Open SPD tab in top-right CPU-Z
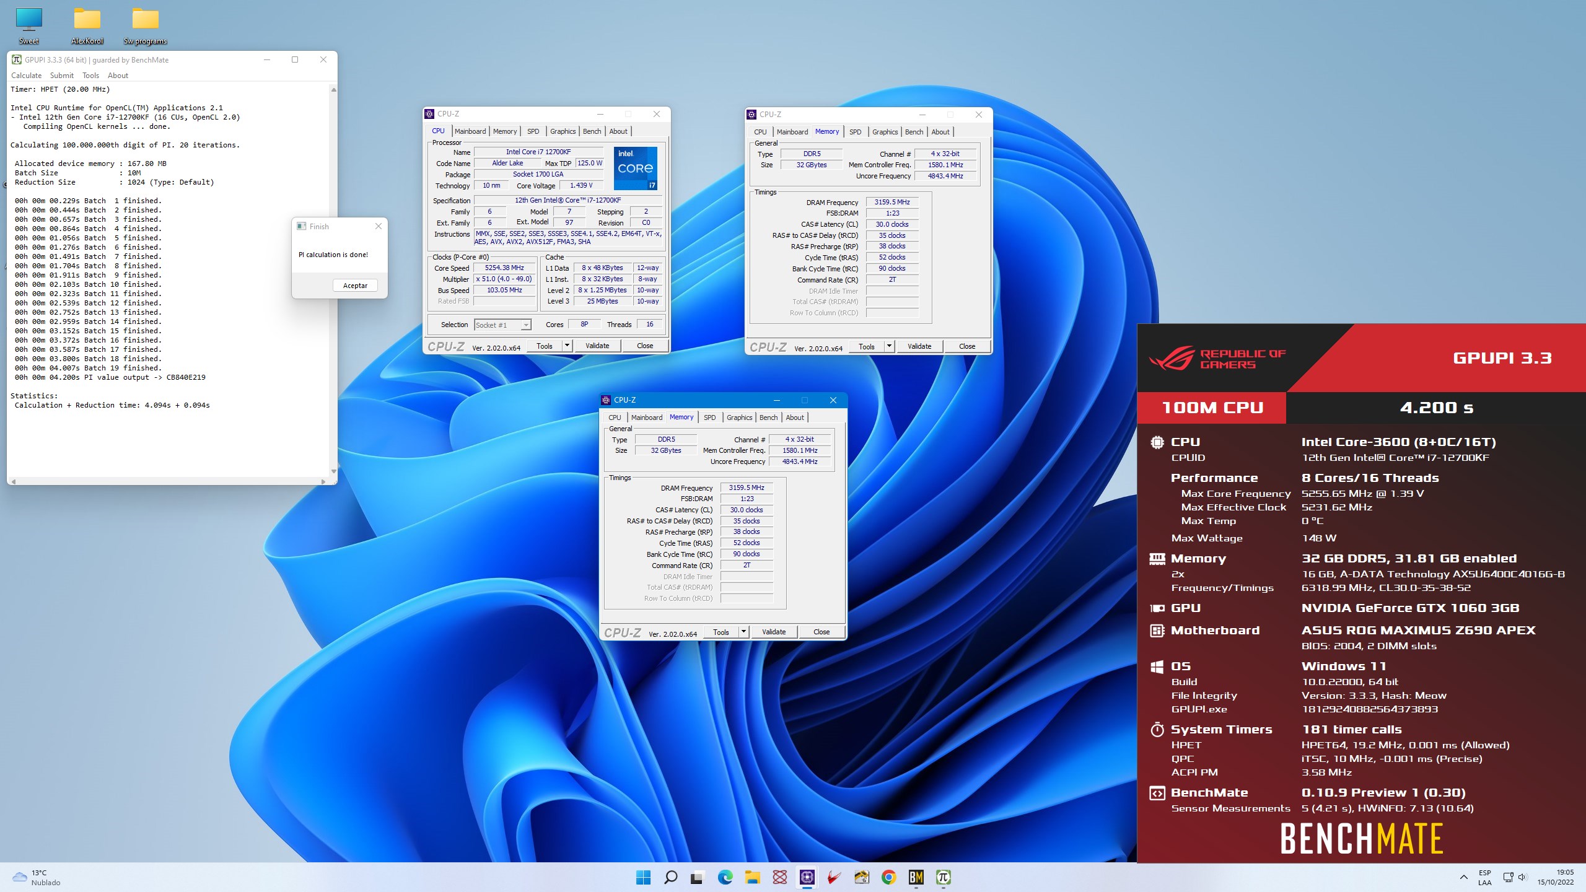Viewport: 1586px width, 892px height. (855, 132)
